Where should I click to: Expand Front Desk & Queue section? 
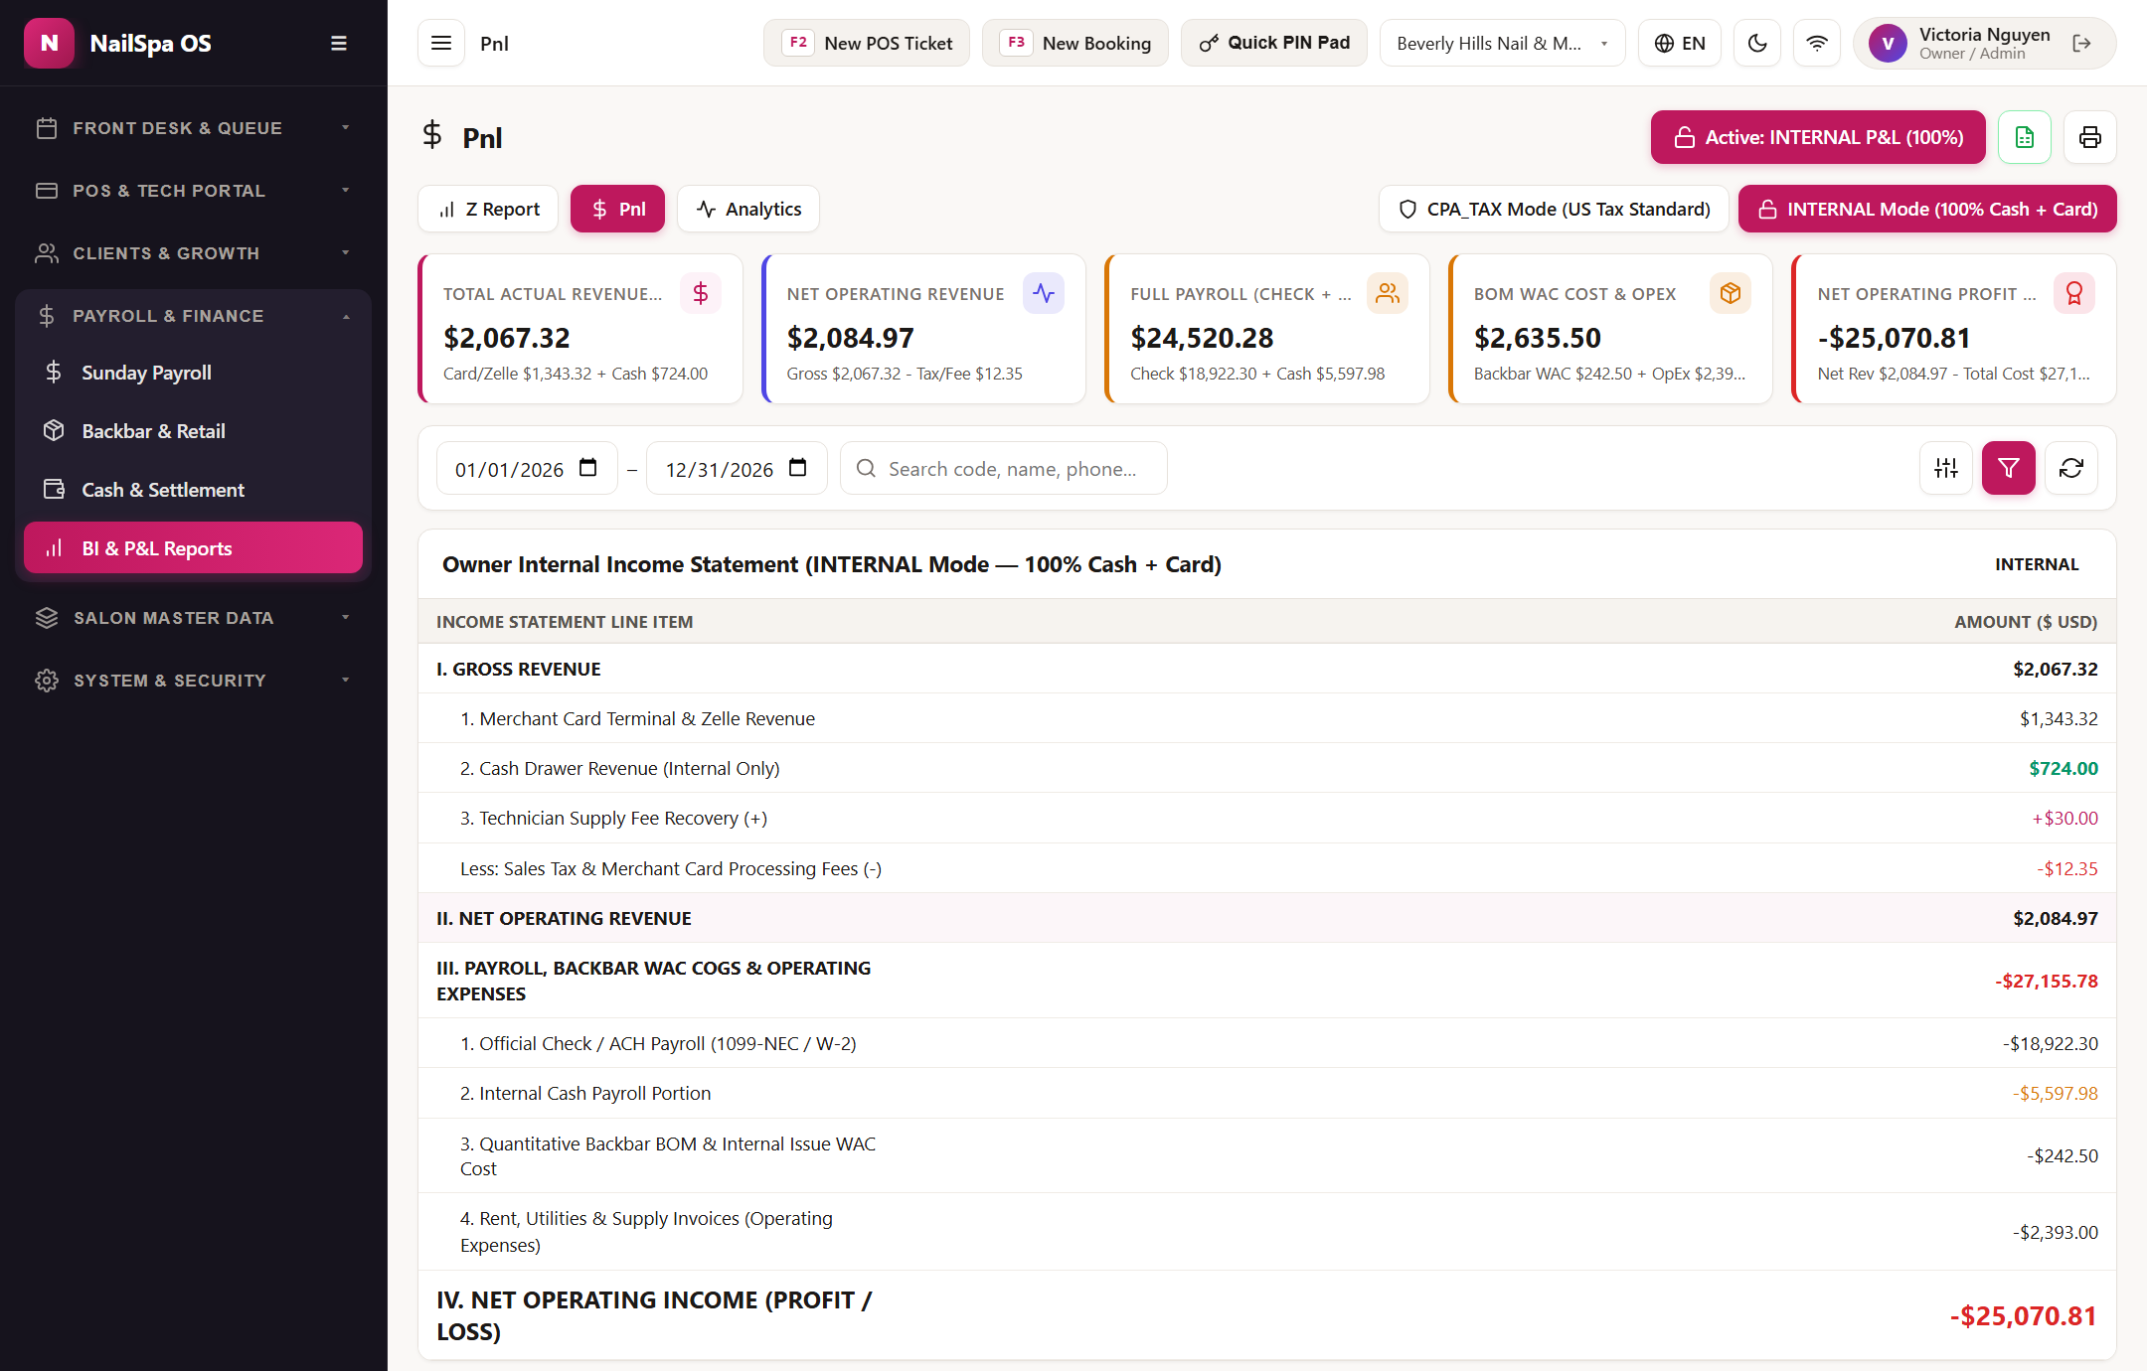[194, 128]
